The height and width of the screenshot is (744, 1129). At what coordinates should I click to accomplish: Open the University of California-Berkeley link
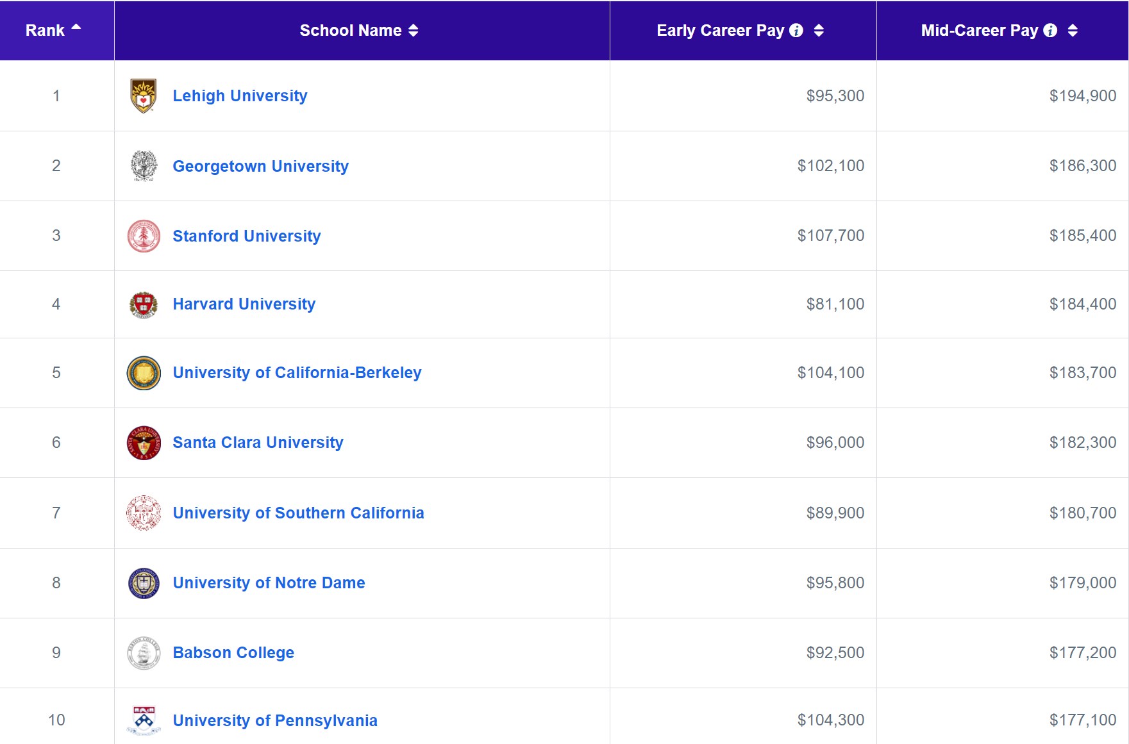297,372
